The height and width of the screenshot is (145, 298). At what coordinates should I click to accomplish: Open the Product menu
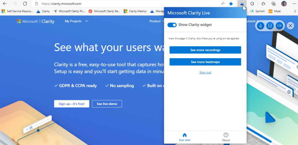(157, 21)
